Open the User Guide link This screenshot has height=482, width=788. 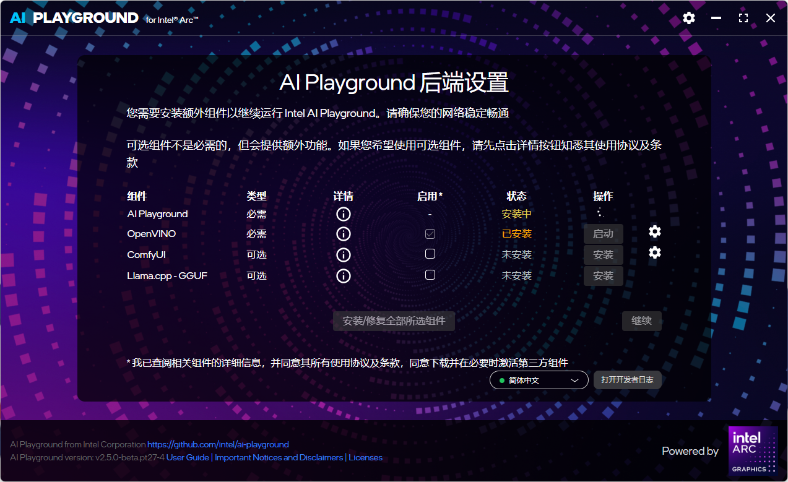188,458
